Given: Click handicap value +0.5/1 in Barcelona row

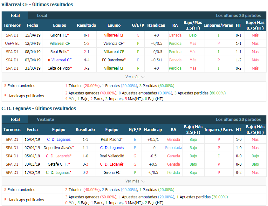Looking at the screenshot, I should pyautogui.click(x=156, y=60).
